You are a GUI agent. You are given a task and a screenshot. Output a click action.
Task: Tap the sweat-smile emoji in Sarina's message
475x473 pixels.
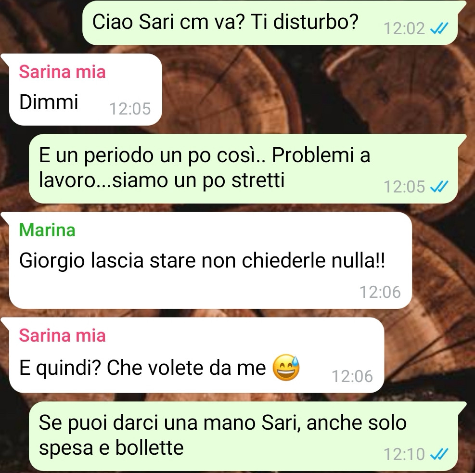pos(286,367)
